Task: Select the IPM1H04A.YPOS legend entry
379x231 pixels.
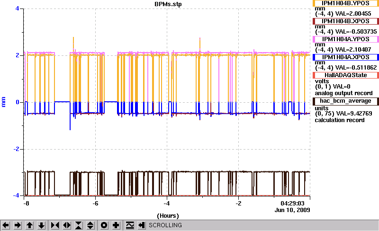Action: (346, 39)
